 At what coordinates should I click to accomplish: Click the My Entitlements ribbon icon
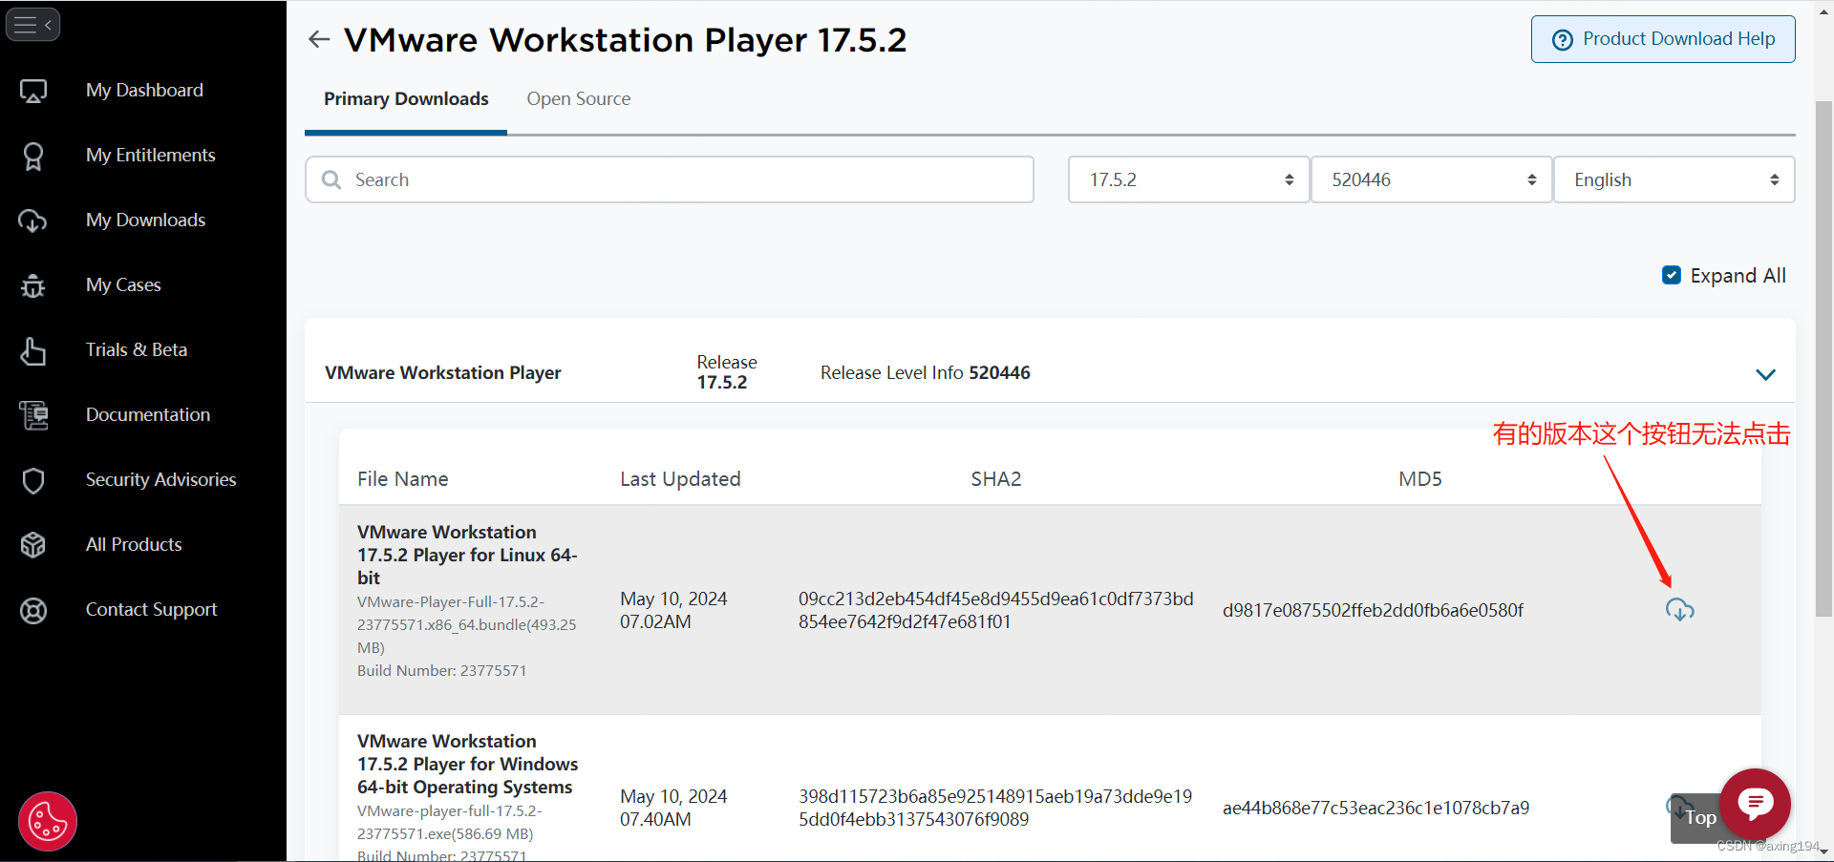(x=33, y=156)
